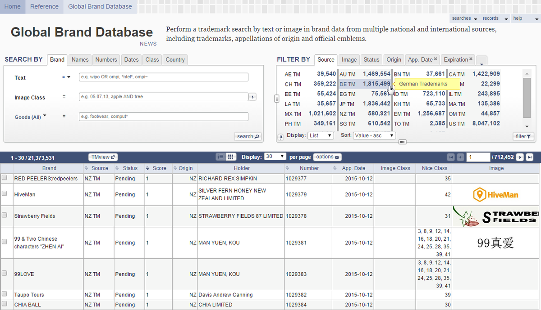541x310 pixels.
Task: Select the Strawberry Fields row checkbox
Action: coord(5,216)
